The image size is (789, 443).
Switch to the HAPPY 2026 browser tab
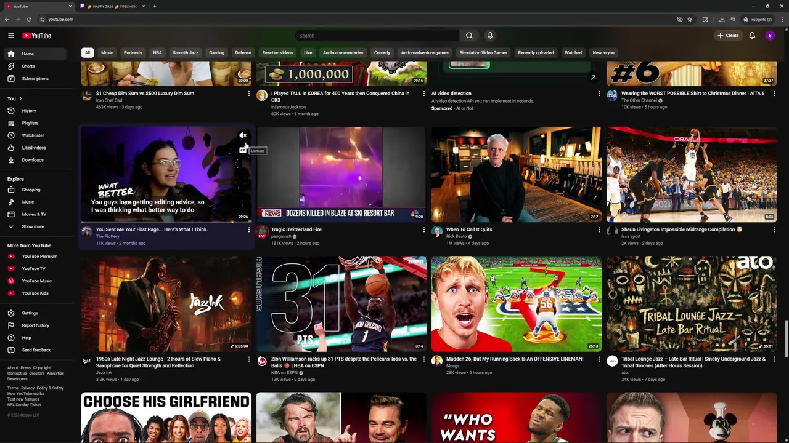[112, 6]
